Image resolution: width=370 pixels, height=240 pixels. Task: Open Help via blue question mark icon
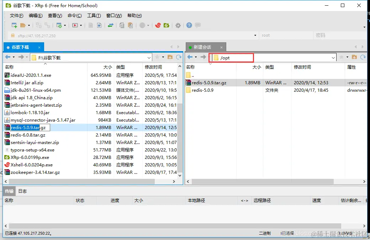[189, 25]
